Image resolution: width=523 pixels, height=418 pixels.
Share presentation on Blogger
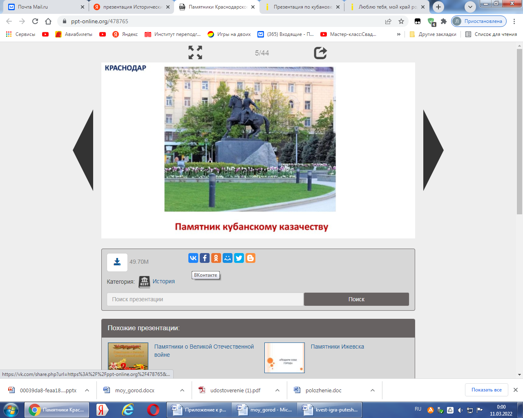[250, 258]
